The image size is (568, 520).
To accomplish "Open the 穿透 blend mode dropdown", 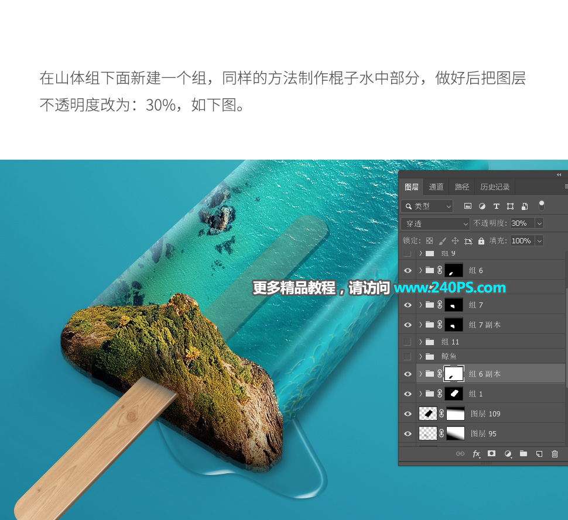I will coord(435,223).
